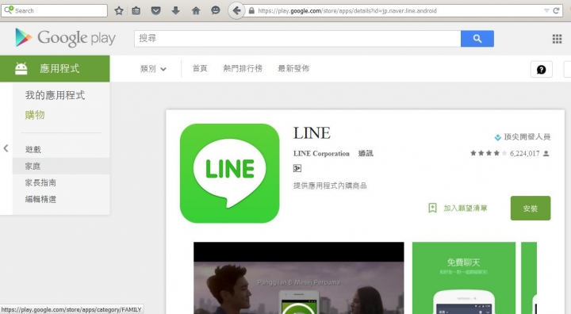Expand the 類別 category dropdown

[x=153, y=68]
